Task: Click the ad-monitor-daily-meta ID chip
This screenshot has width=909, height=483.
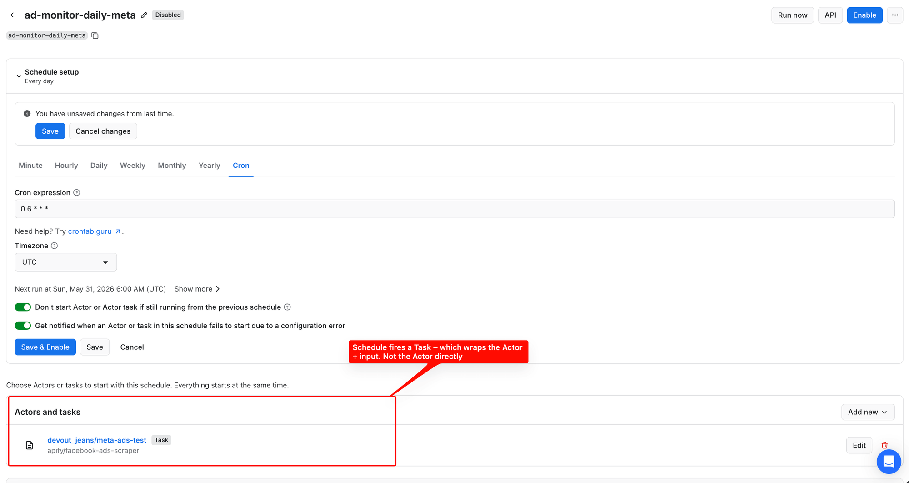Action: (x=47, y=35)
